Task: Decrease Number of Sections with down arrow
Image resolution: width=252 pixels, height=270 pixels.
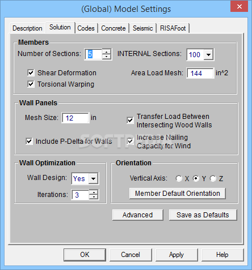Action: pyautogui.click(x=107, y=57)
